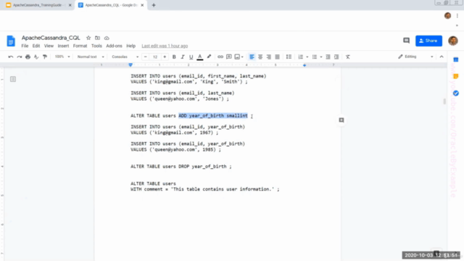464x261 pixels.
Task: Open the Google Docs home icon
Action: point(11,41)
